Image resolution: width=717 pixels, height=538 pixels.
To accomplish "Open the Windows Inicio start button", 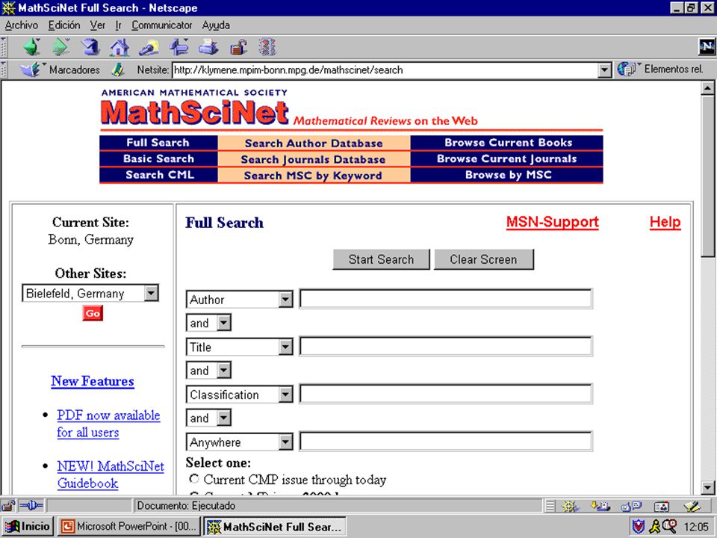I will coord(28,527).
